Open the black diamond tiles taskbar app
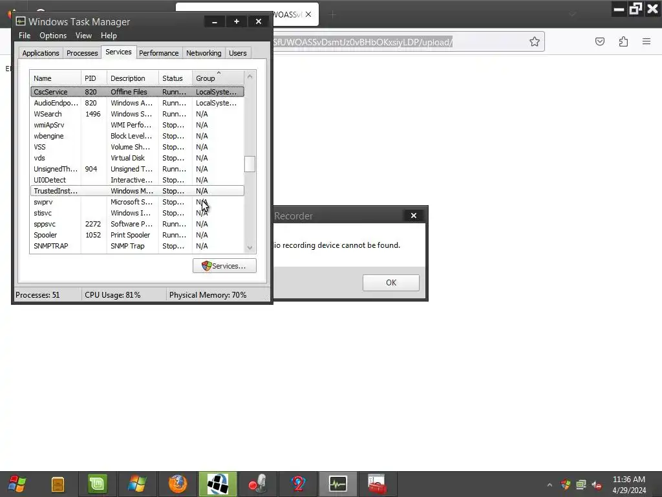The width and height of the screenshot is (662, 497). [218, 484]
